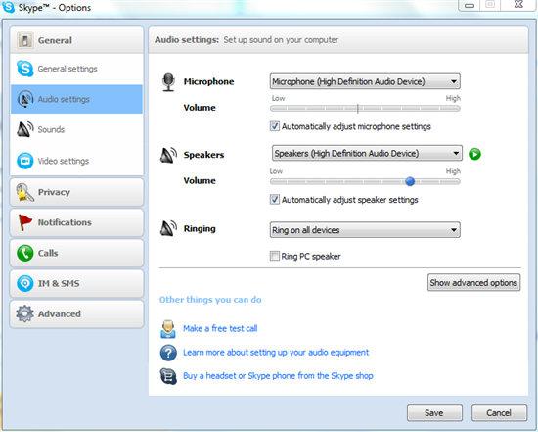Select the Sounds speaker icon in sidebar
538x432 pixels.
(x=25, y=129)
